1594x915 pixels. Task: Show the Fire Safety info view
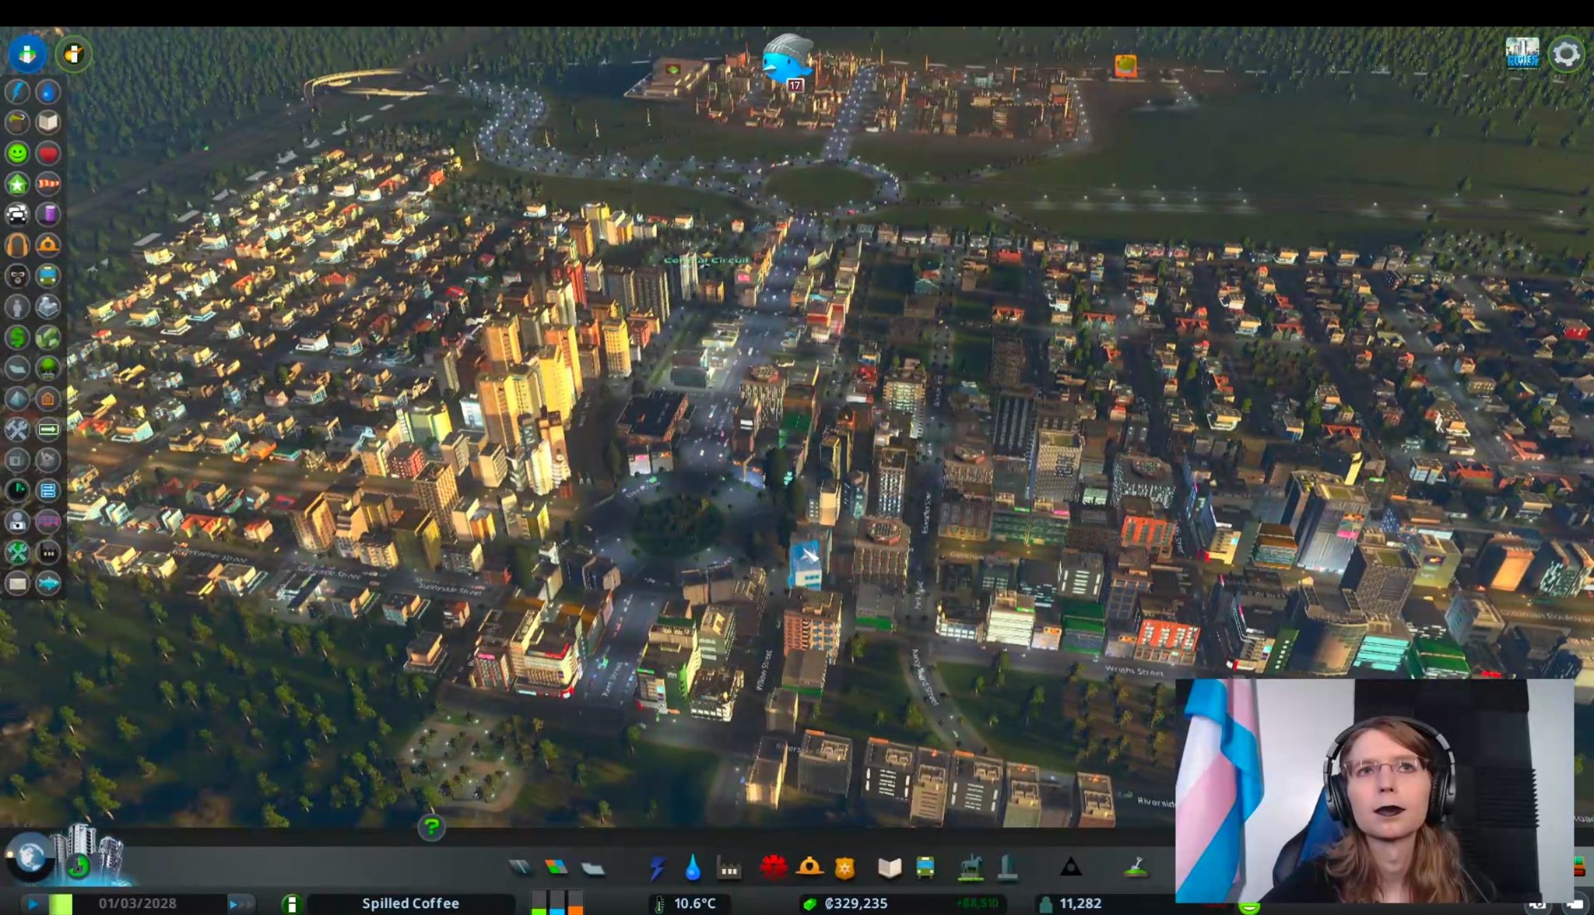[x=48, y=245]
